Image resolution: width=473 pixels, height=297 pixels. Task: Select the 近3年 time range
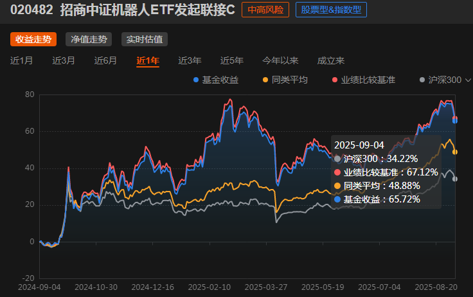coord(190,60)
